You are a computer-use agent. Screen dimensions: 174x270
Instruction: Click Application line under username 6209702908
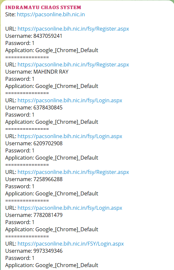(52, 158)
